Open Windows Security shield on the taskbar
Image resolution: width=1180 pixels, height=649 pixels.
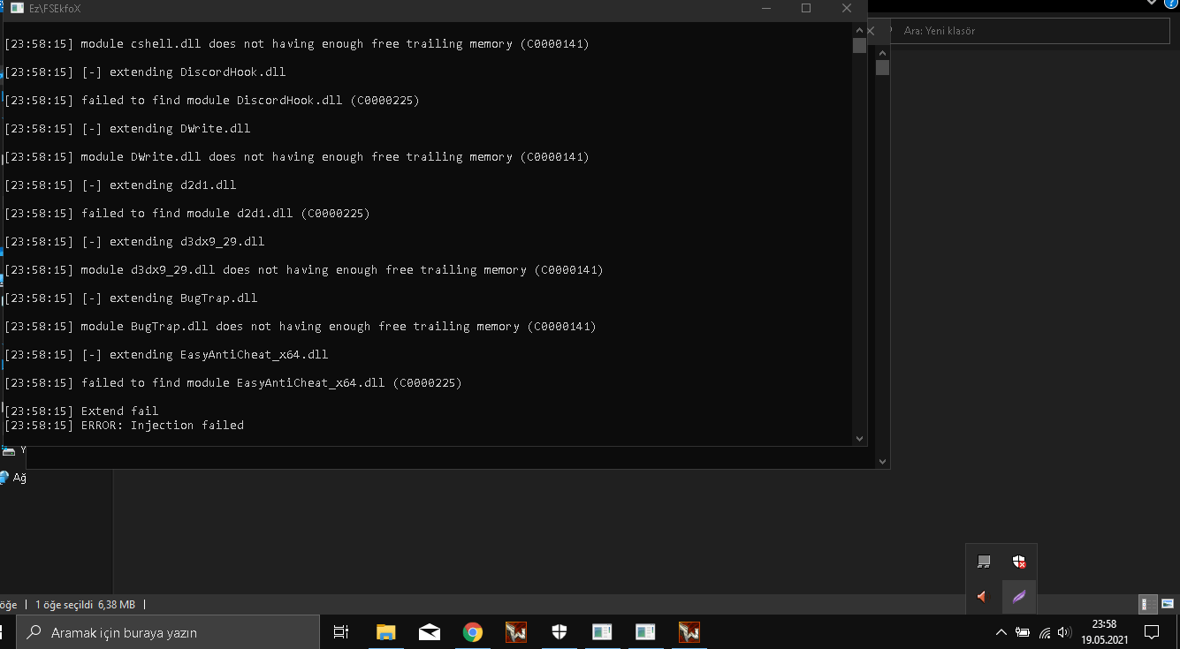560,632
